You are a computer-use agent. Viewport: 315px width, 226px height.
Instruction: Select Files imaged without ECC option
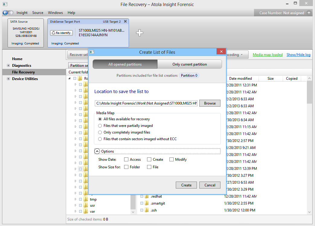coord(100,139)
